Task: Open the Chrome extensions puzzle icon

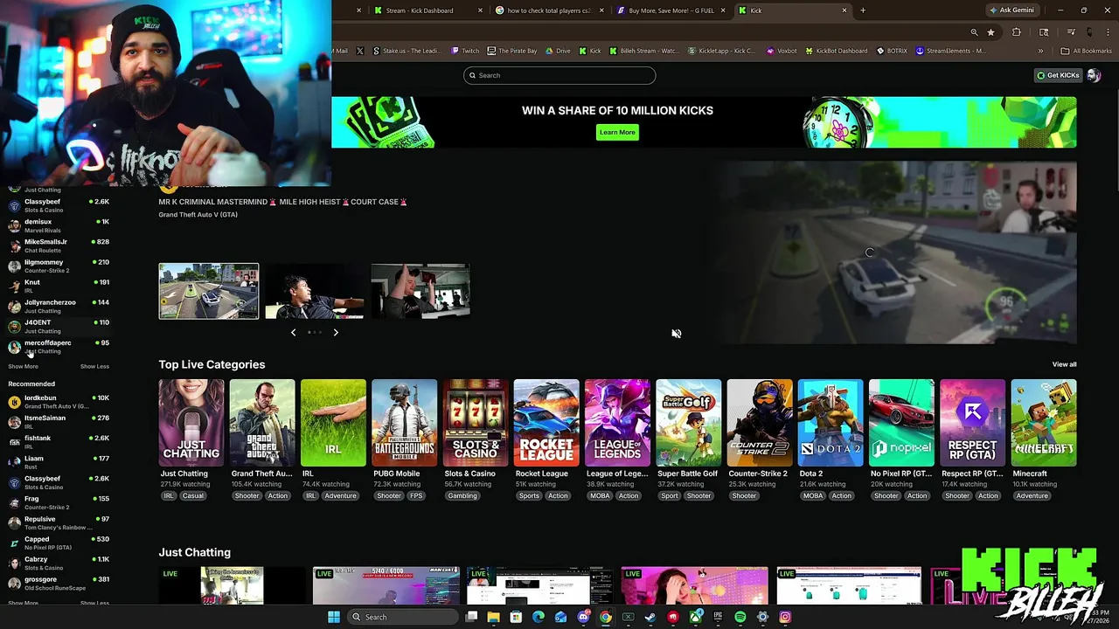Action: pos(1016,32)
